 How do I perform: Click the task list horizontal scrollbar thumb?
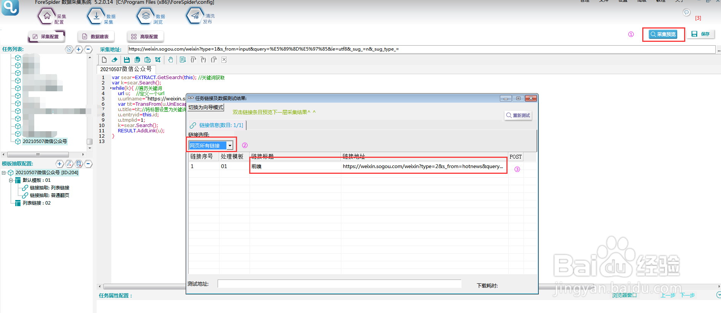click(38, 154)
